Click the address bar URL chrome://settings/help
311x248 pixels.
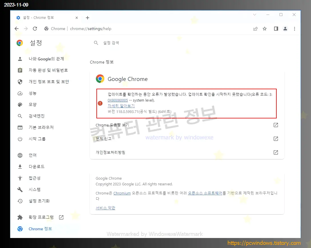tap(91, 29)
